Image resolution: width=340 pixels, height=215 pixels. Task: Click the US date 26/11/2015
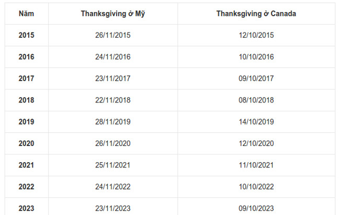click(113, 36)
